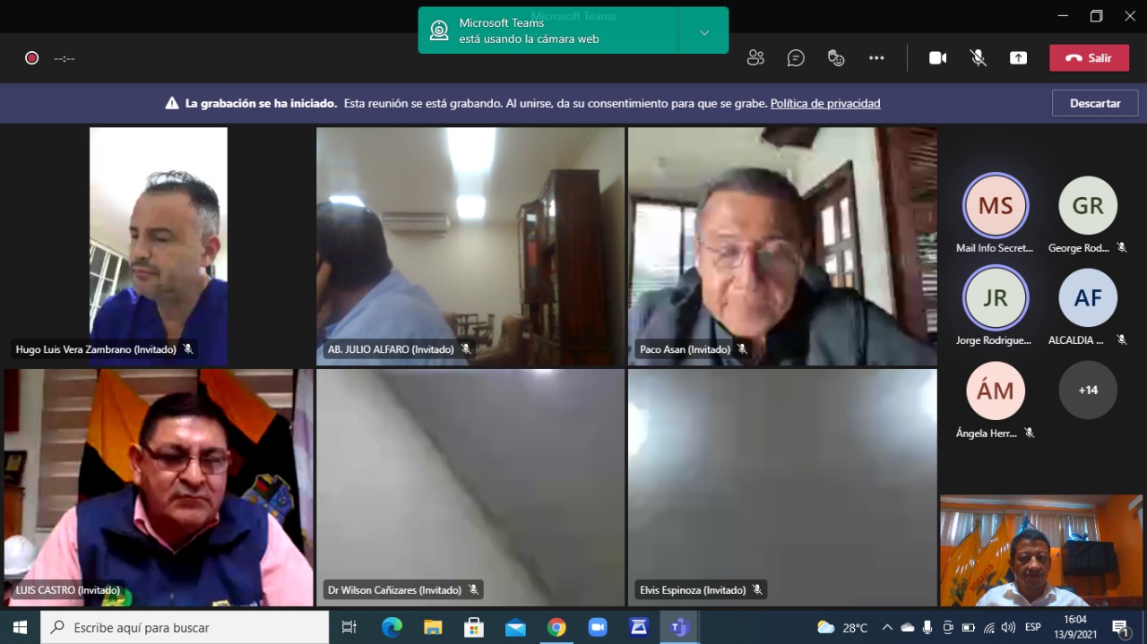Open the Windows Start menu
The width and height of the screenshot is (1147, 644).
tap(20, 627)
